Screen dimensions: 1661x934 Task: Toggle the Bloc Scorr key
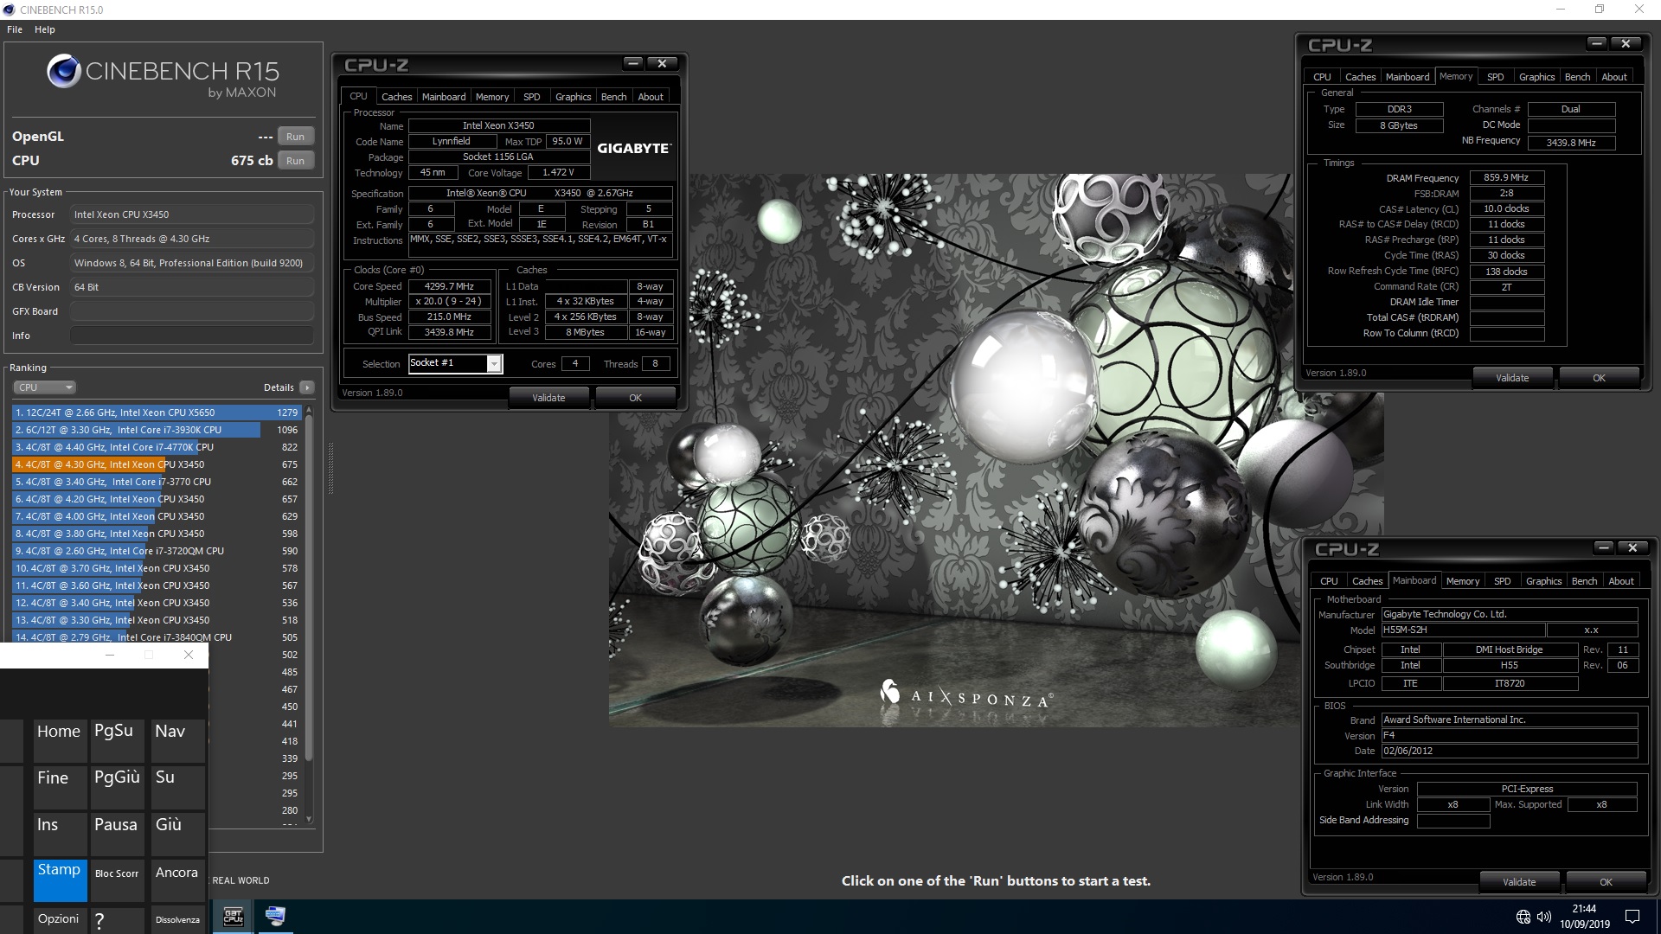coord(118,880)
